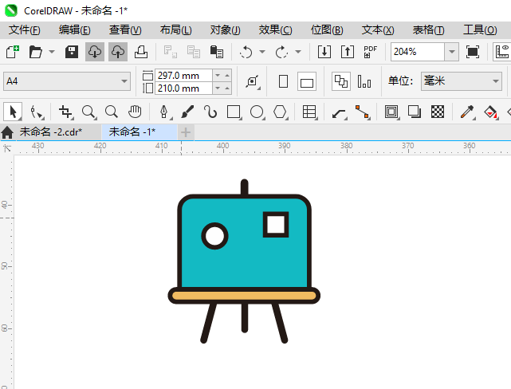Select the Shape edit tool
Image resolution: width=511 pixels, height=389 pixels.
point(36,112)
